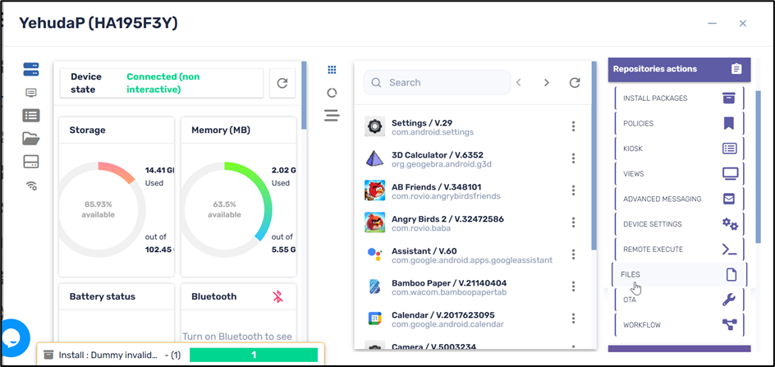Open options menu for AB Friends
This screenshot has width=775, height=367.
click(573, 190)
